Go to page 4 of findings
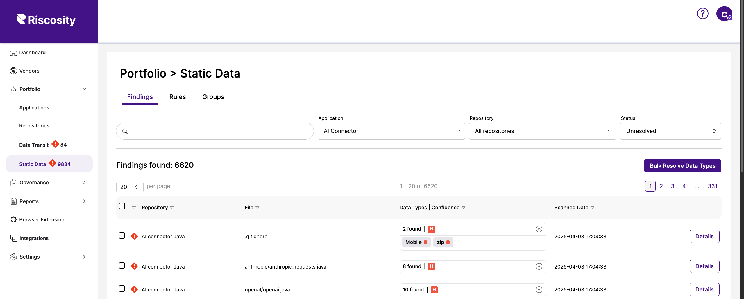 [684, 186]
